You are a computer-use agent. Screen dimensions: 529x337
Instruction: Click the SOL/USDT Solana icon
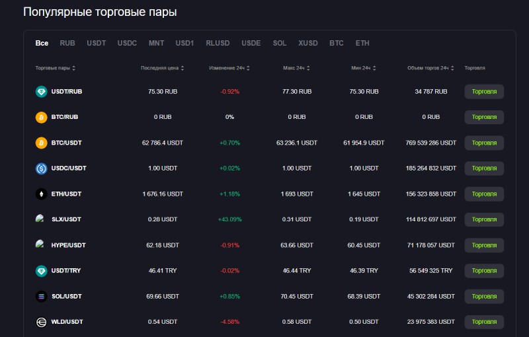pos(41,296)
